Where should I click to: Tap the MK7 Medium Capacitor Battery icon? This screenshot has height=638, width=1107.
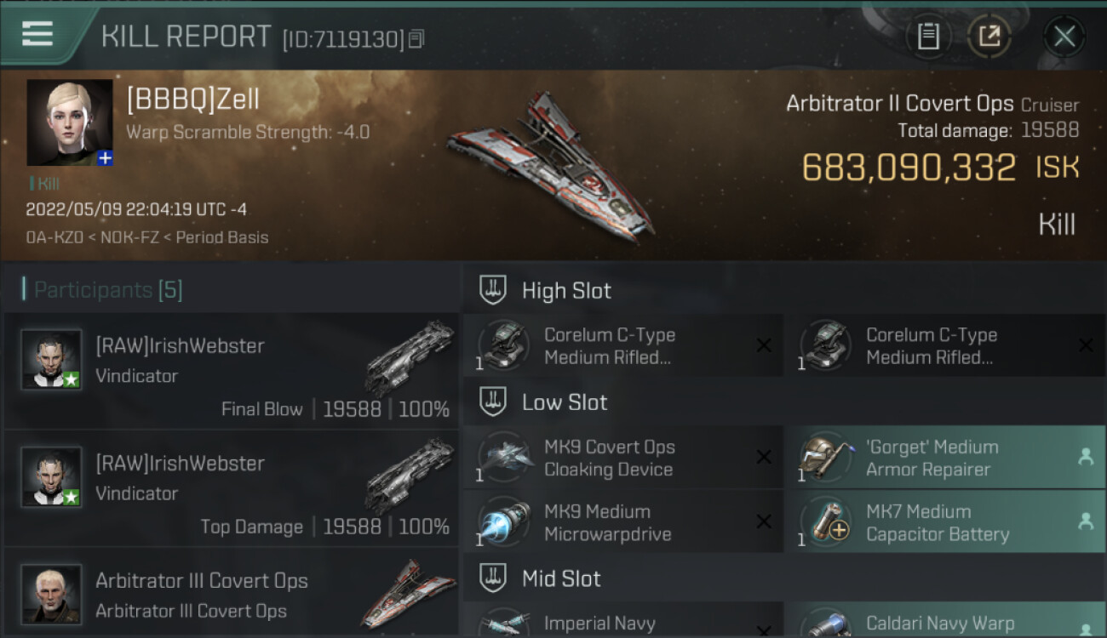[x=826, y=522]
